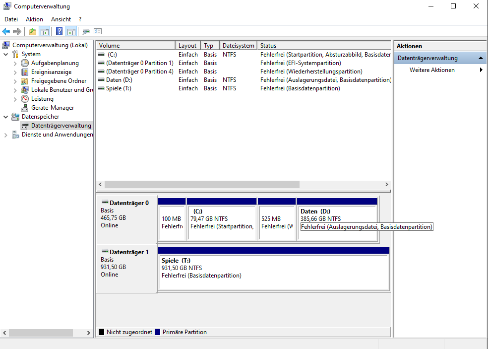Screen dimensions: 488x349
Task: Click the volume list horizontal scrollbar thumb
Action: coord(202,185)
